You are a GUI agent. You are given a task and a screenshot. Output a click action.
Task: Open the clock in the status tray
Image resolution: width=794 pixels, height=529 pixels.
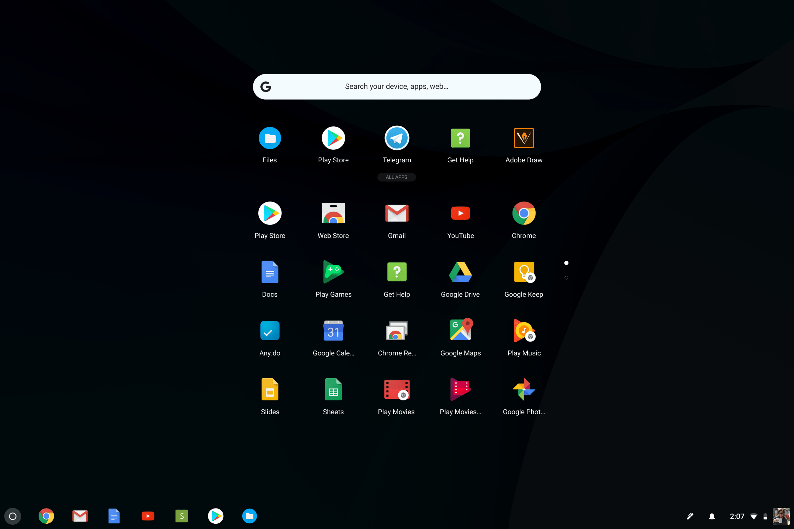coord(737,516)
